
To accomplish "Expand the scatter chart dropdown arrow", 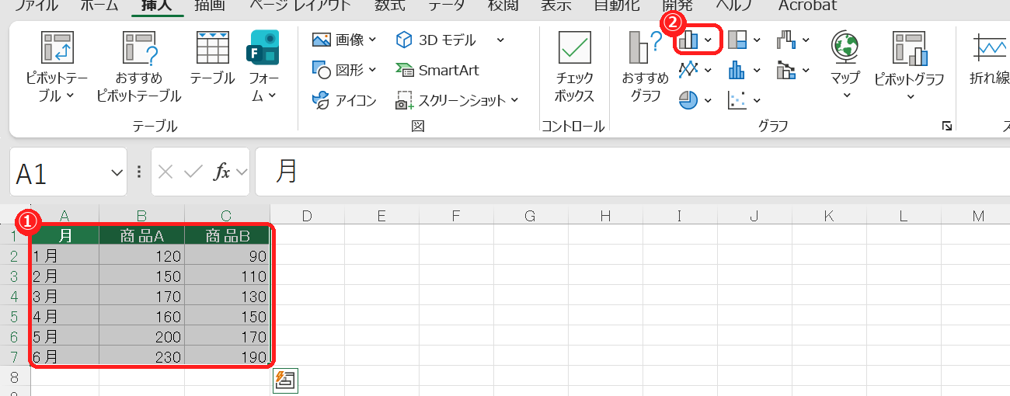I will 757,100.
